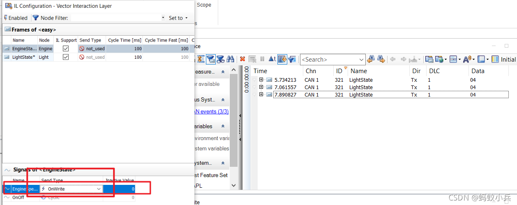Viewport: 517px width, 205px height.
Task: Click the Inactive Value cell of EngineSpe...
Action: [119, 189]
